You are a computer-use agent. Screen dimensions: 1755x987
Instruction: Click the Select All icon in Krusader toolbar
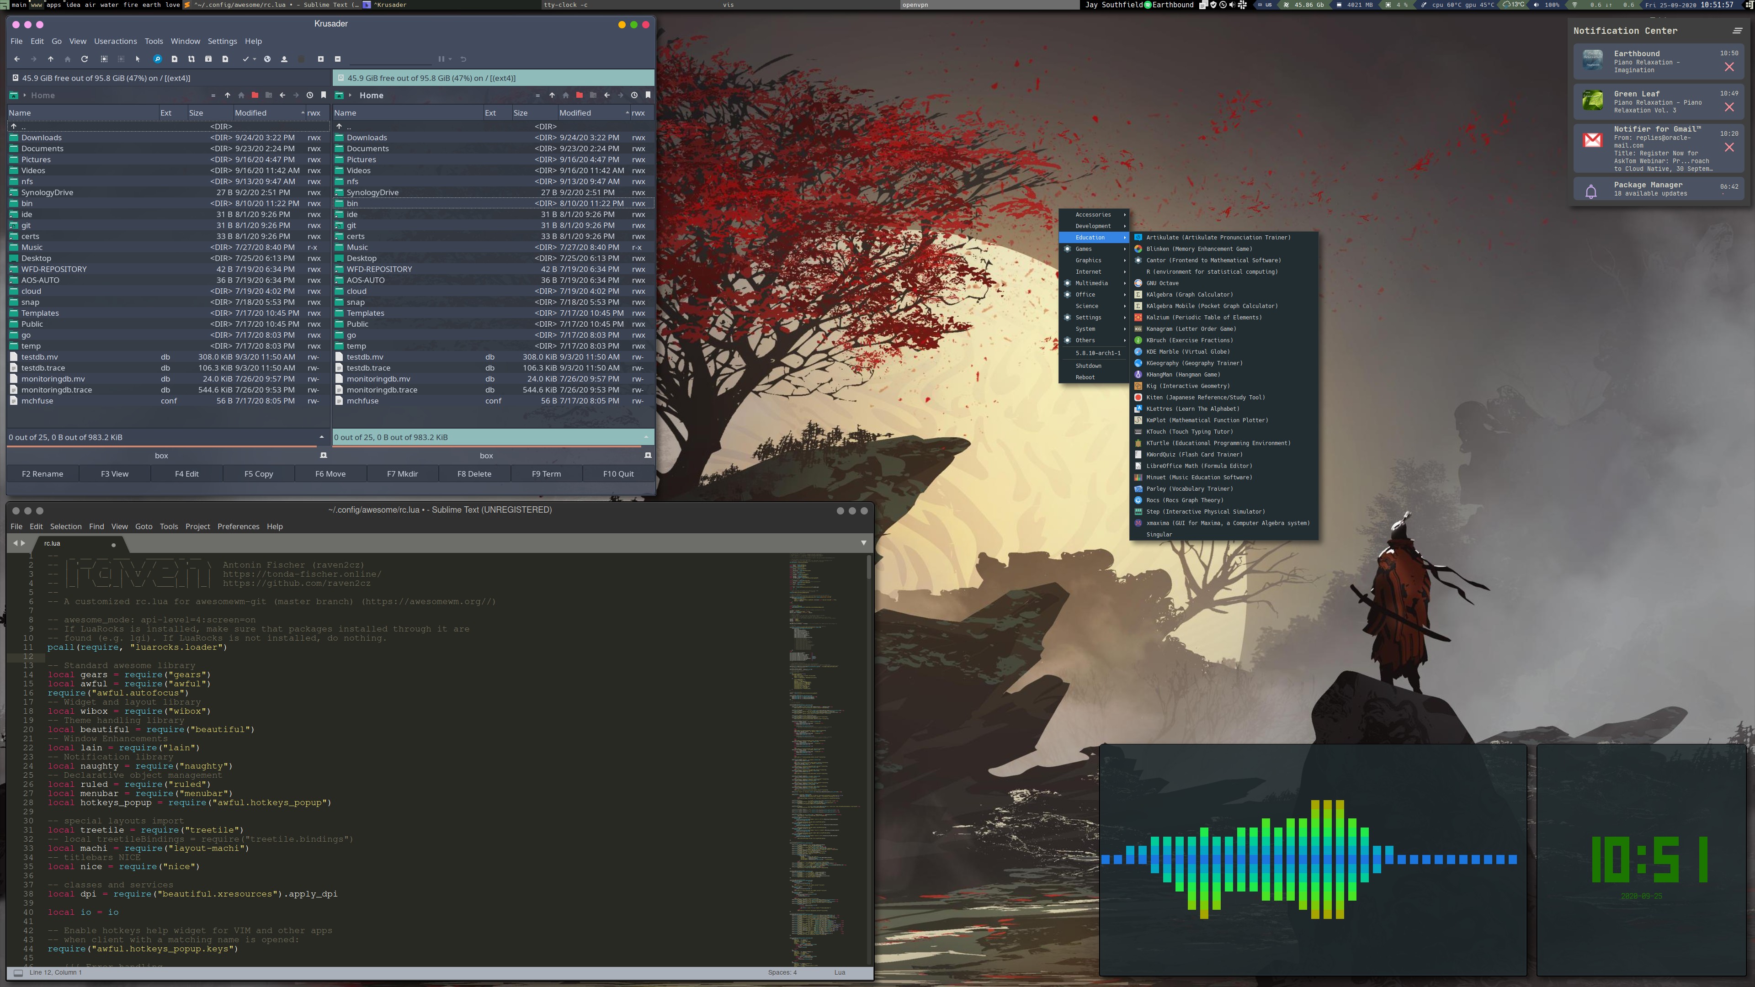click(104, 59)
